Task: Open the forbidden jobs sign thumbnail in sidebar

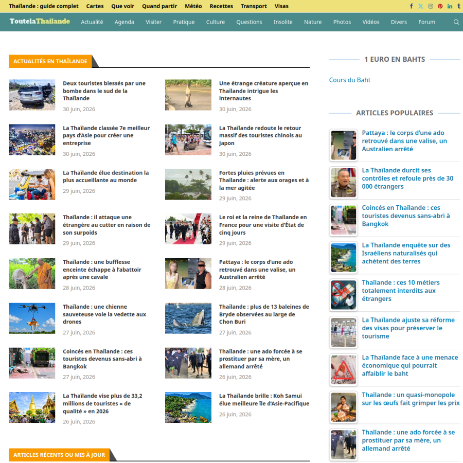Action: click(344, 295)
